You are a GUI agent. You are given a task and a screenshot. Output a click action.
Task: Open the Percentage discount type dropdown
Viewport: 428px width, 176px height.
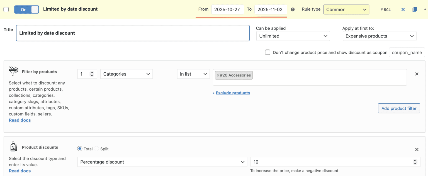pyautogui.click(x=162, y=162)
